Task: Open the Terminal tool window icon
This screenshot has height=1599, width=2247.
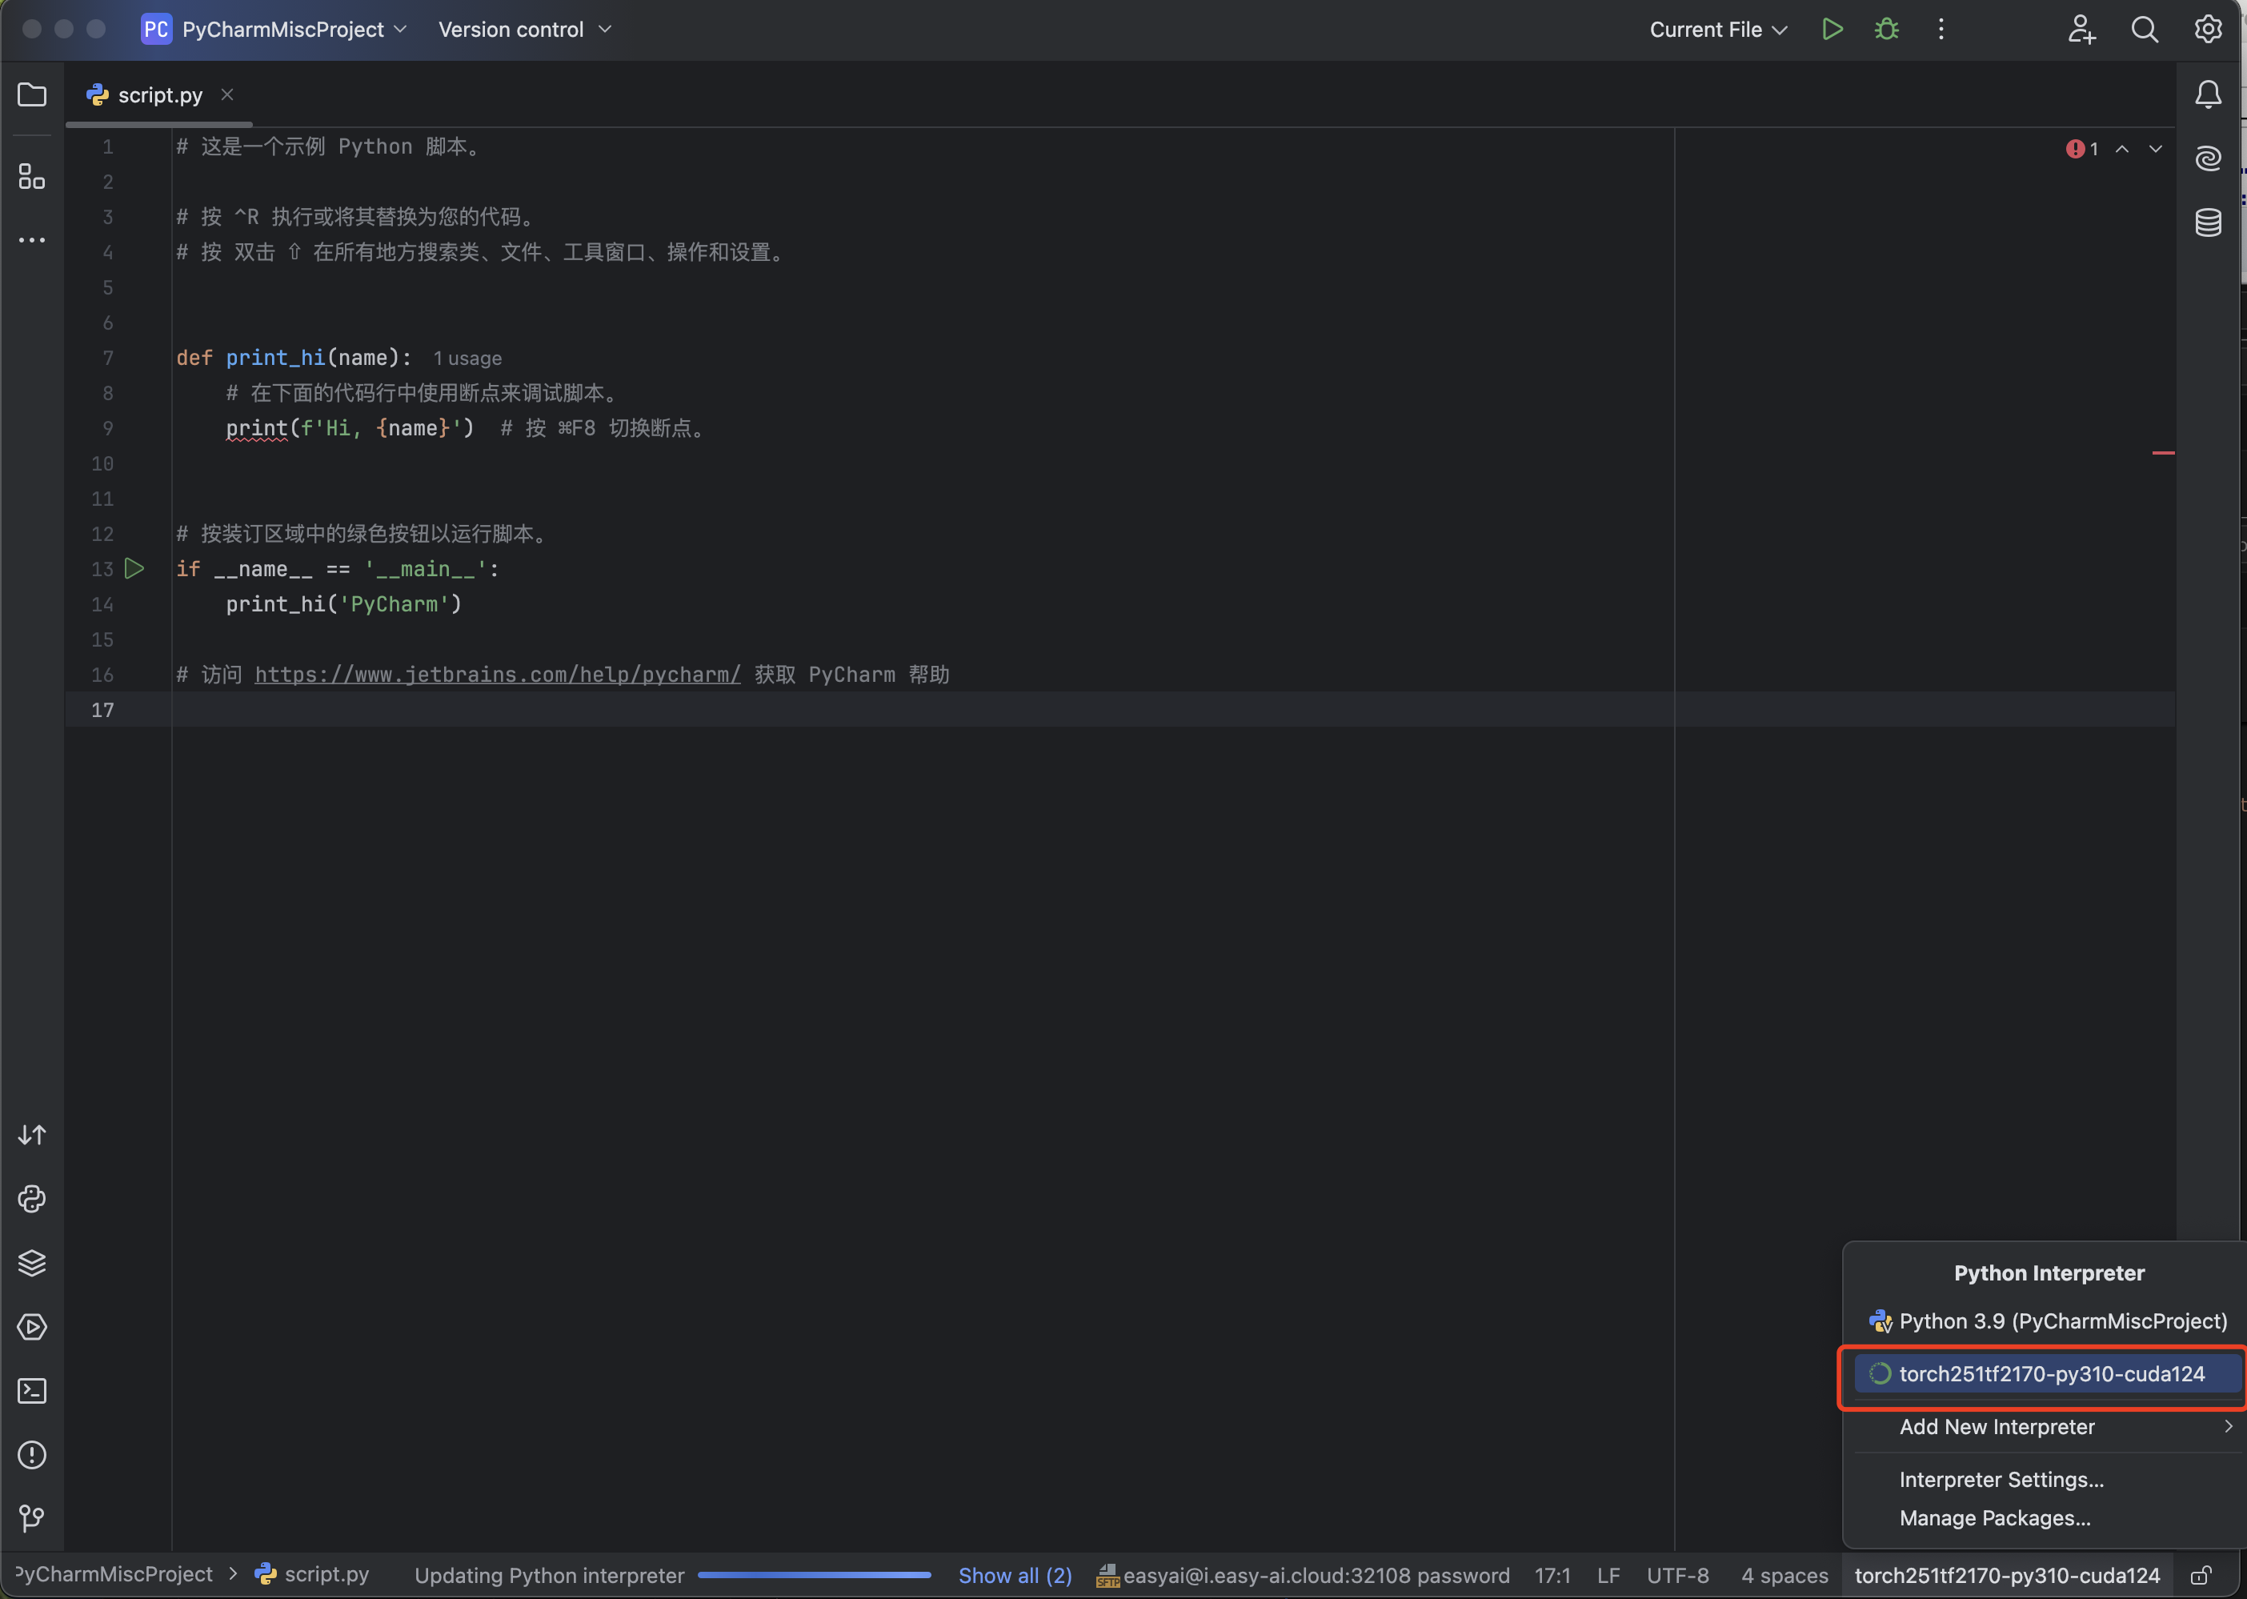Action: click(x=33, y=1391)
